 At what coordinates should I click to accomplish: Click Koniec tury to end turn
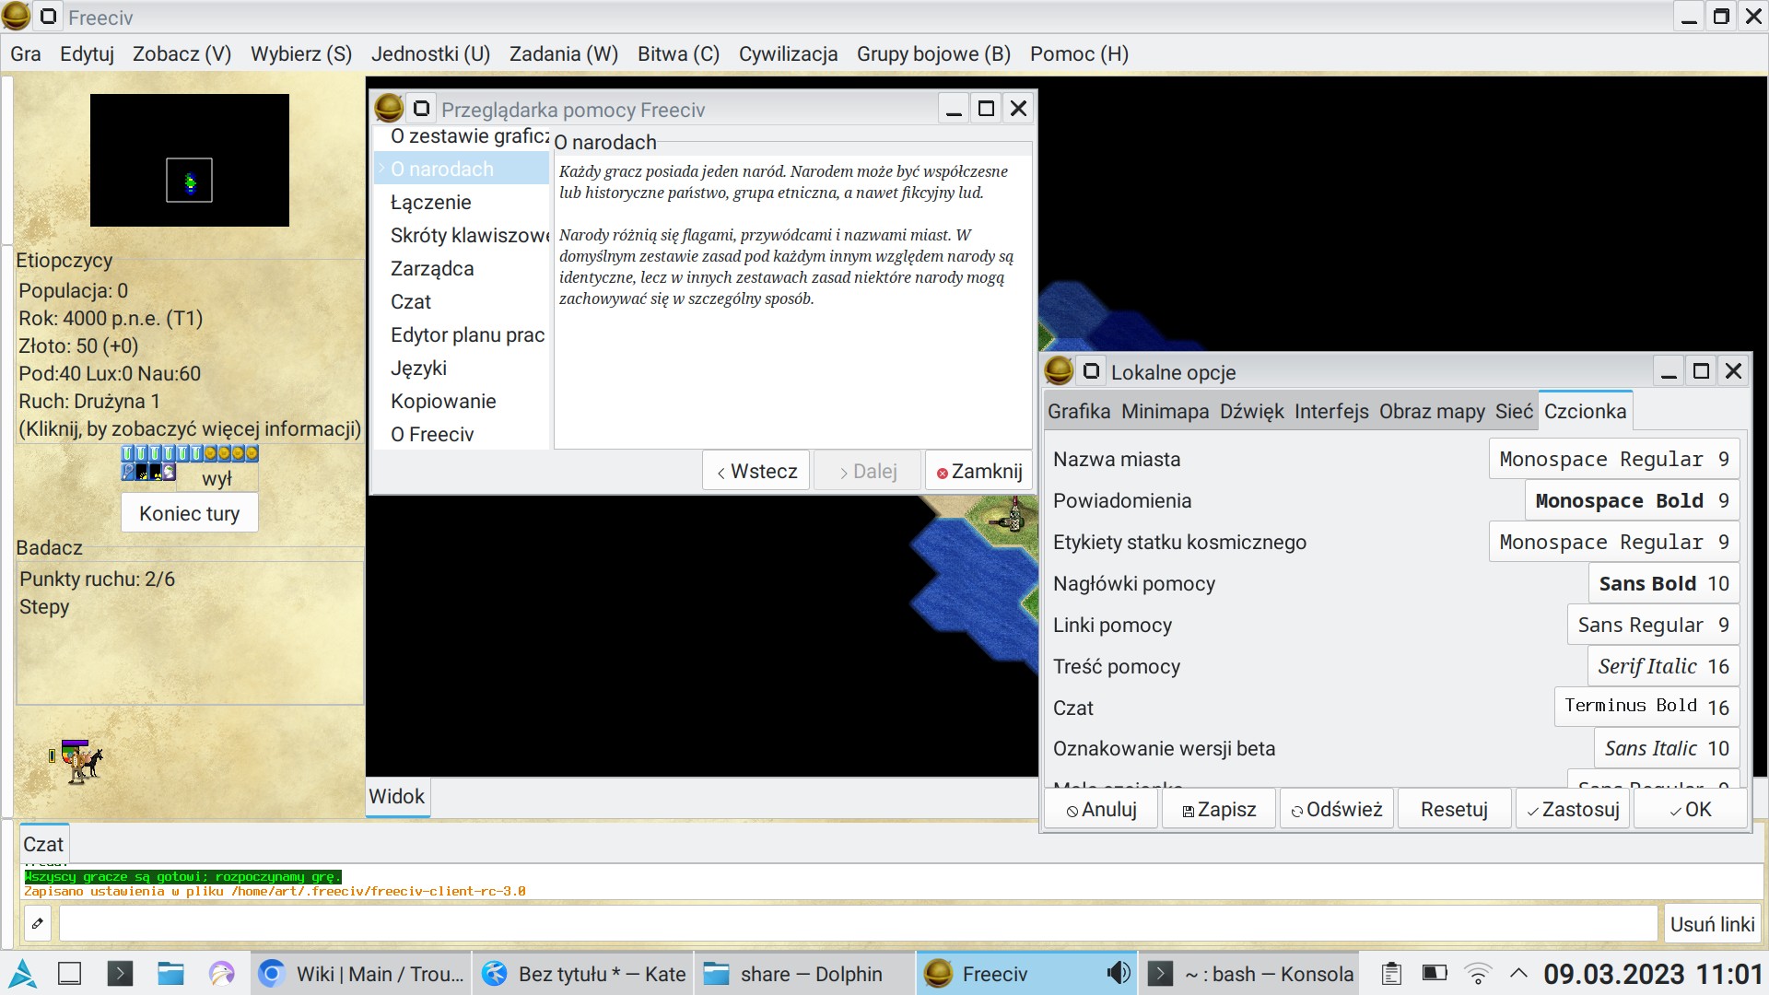point(190,513)
